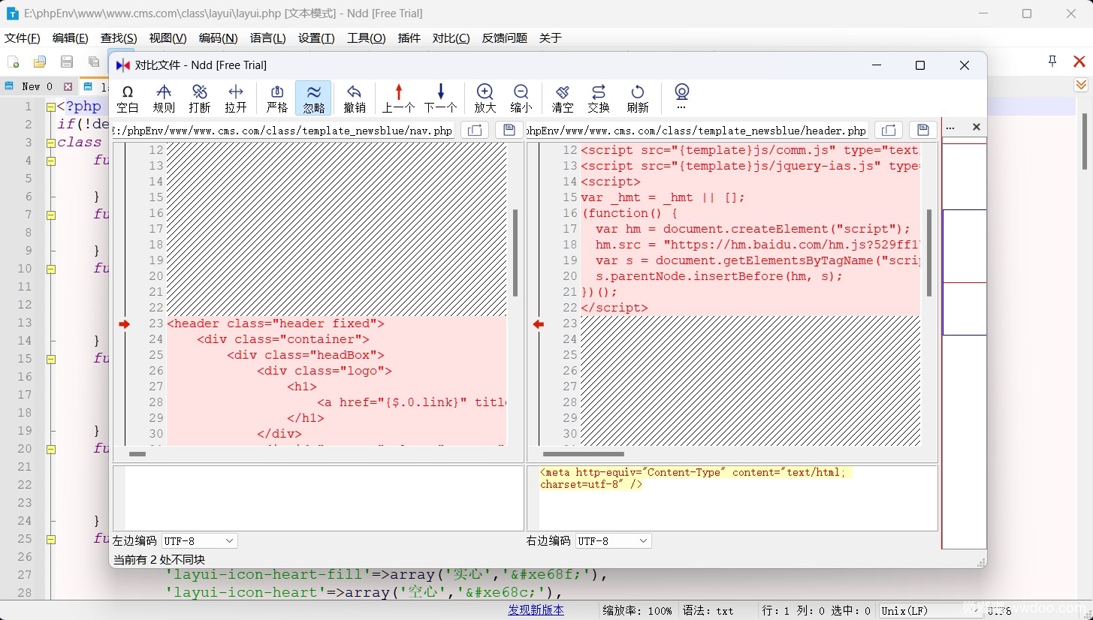Image resolution: width=1093 pixels, height=620 pixels.
Task: Open the 右边编码 UTF-8 dropdown
Action: point(614,540)
